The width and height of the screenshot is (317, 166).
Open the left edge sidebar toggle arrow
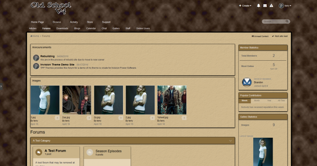tap(1, 86)
